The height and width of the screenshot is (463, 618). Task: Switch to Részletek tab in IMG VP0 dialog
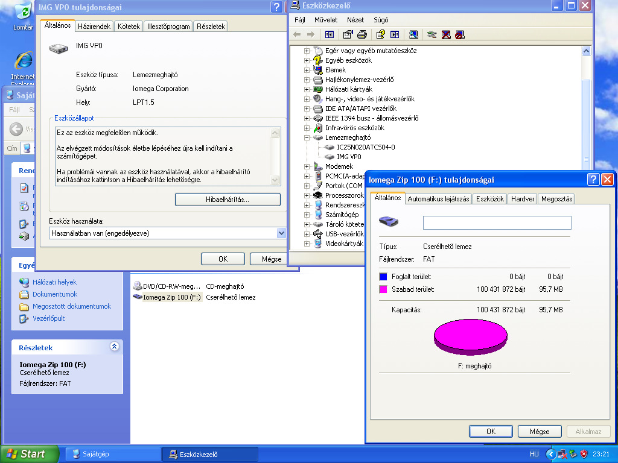[211, 27]
